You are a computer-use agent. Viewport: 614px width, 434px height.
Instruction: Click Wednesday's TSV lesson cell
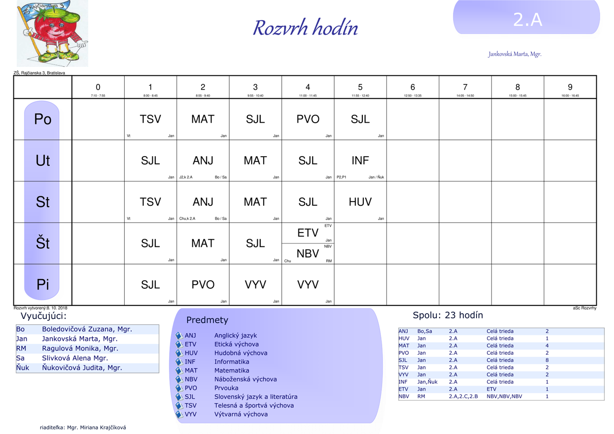(150, 202)
